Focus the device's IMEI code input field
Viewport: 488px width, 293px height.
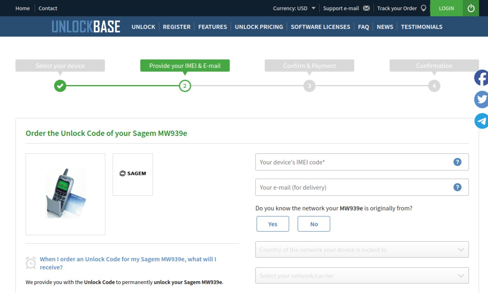[362, 162]
